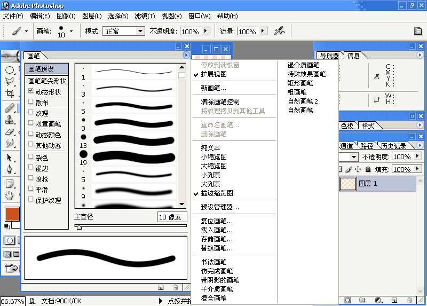427x306 pixels.
Task: Choose 预设管理器 from the flyout menu
Action: [220, 207]
